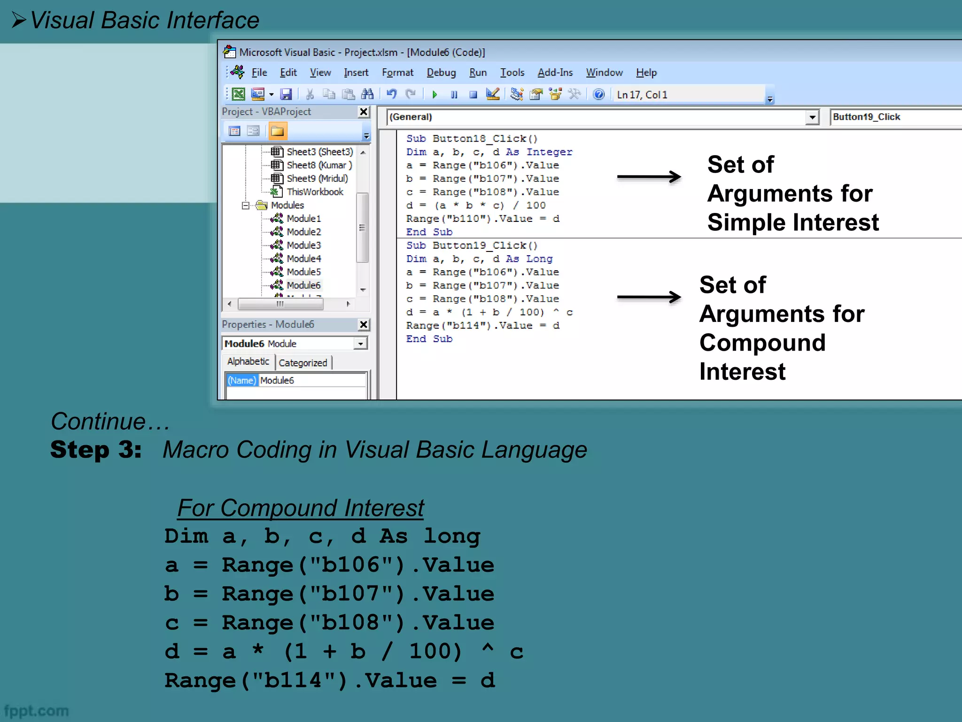Click View Object icon in Project panel

pyautogui.click(x=253, y=131)
